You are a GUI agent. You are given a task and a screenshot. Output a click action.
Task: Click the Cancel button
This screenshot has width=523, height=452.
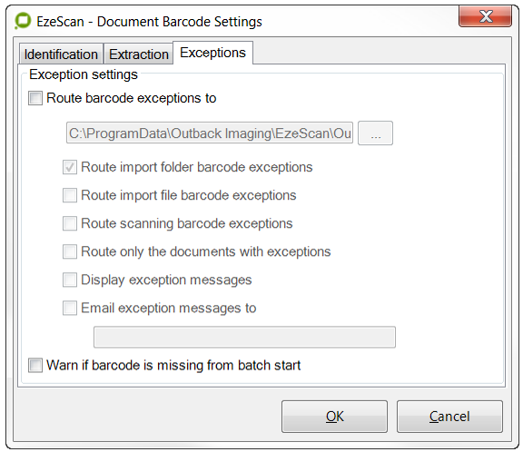tap(449, 417)
